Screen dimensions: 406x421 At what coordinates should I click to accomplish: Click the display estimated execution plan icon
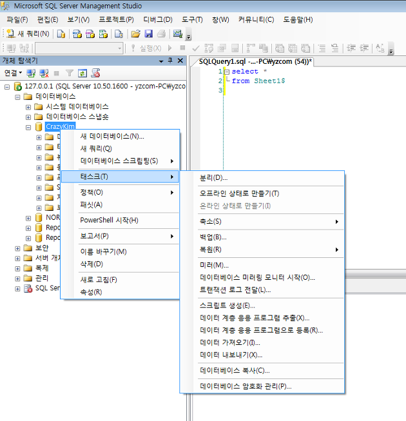(x=209, y=48)
